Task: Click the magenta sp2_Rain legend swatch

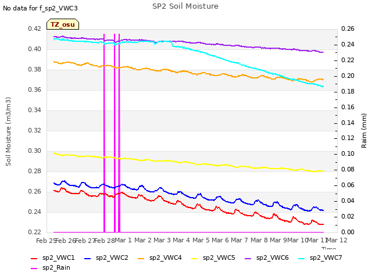Action: point(34,269)
